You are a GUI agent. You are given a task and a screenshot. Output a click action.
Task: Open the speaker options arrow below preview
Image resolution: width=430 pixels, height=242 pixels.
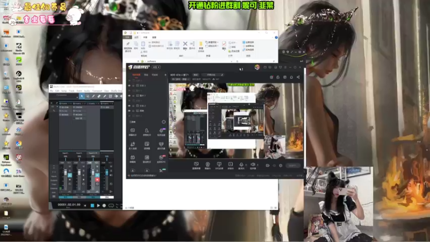(257, 165)
